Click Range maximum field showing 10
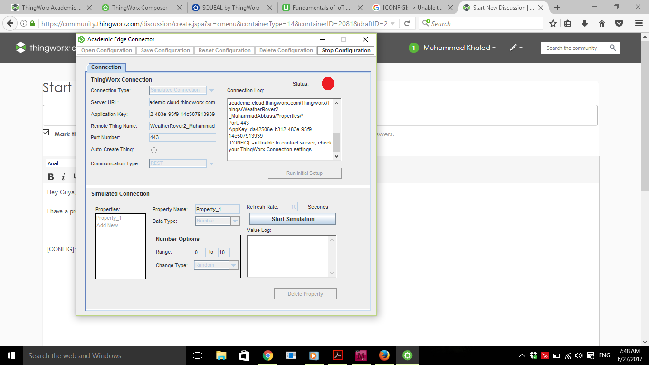The height and width of the screenshot is (365, 649). (x=224, y=252)
